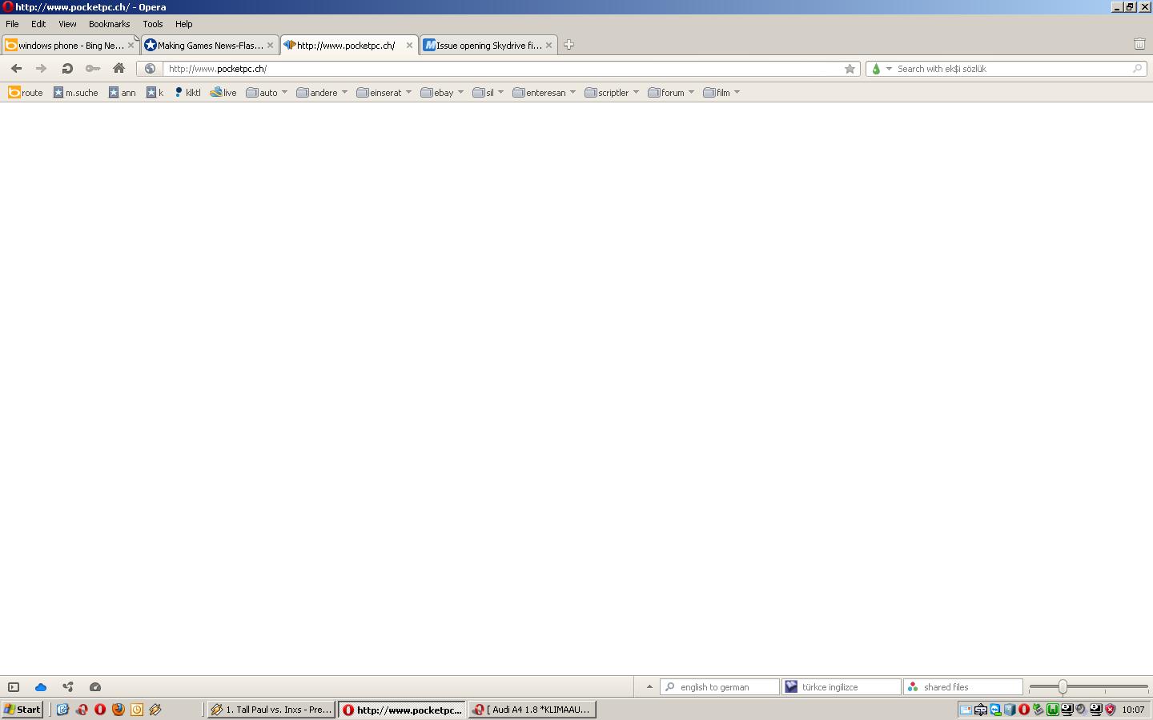Click the english to german search field
The image size is (1153, 720).
click(720, 687)
